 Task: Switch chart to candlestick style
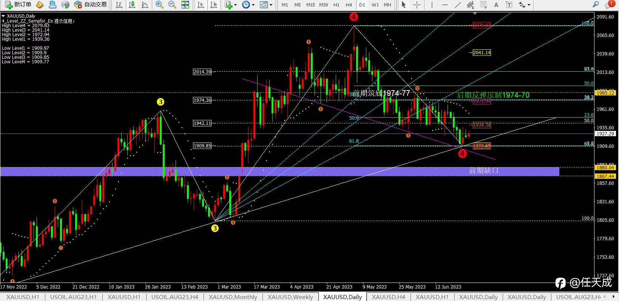click(132, 5)
